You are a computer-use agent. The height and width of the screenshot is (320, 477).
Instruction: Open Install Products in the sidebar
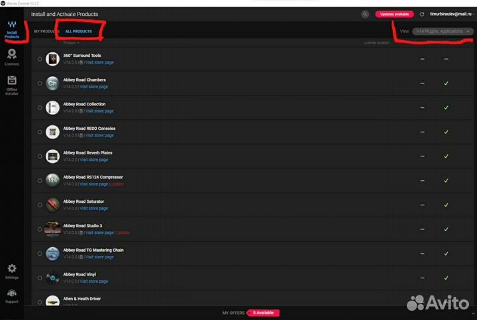tap(12, 29)
